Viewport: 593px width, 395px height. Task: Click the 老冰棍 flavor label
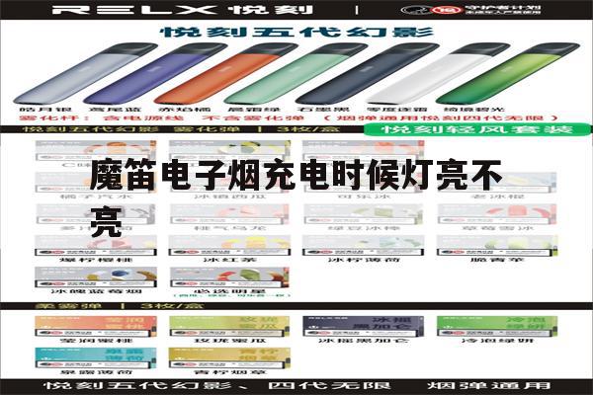coord(496,197)
